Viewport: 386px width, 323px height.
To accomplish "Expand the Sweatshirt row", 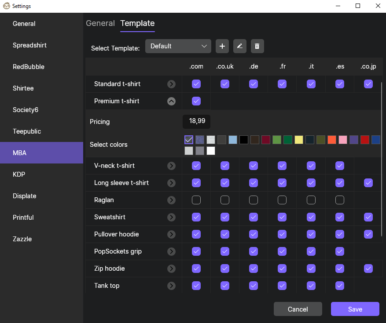I will (171, 217).
